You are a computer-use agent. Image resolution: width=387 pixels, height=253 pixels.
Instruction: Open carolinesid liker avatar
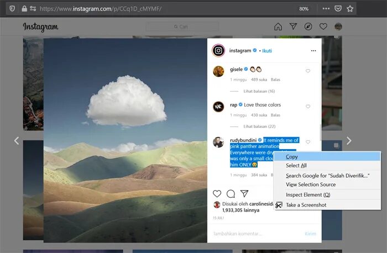217,204
